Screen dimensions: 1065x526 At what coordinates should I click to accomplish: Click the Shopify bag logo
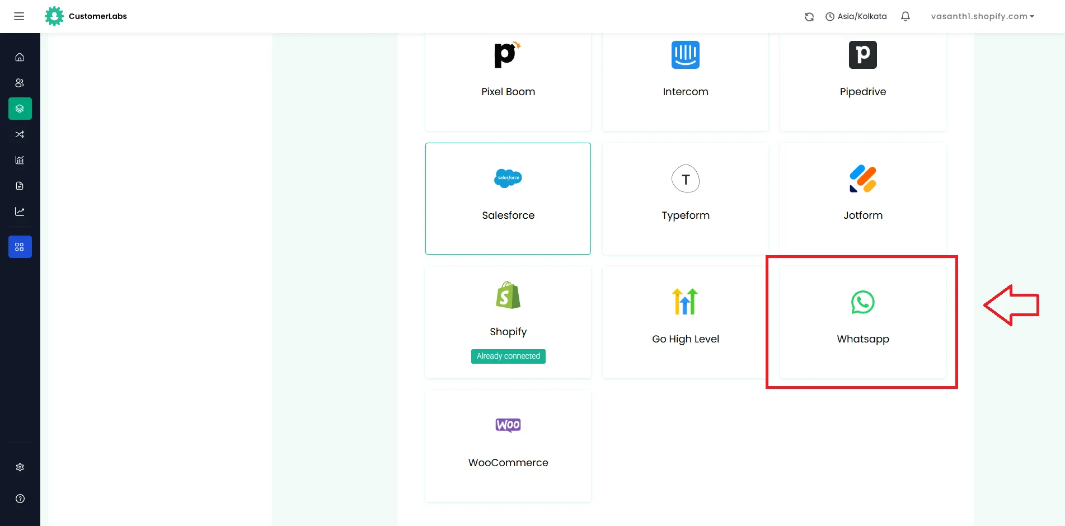point(508,295)
